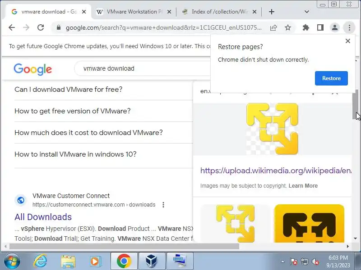Reload the current page
The image size is (361, 270).
point(41,28)
